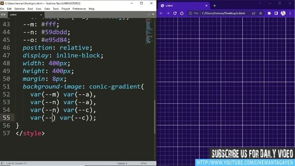This screenshot has height=166, width=295.
Task: Open a new Chrome tab
Action: 214,6
